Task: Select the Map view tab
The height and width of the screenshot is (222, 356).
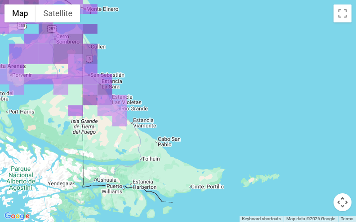Action: tap(20, 13)
